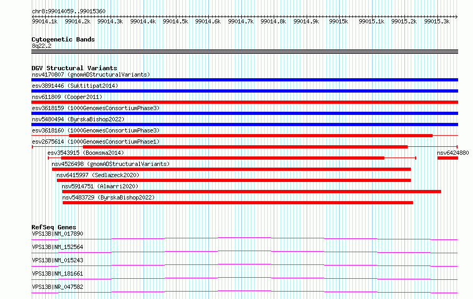473x299 pixels.
Task: Select the red bar under esv3618160
Action: 251,136
